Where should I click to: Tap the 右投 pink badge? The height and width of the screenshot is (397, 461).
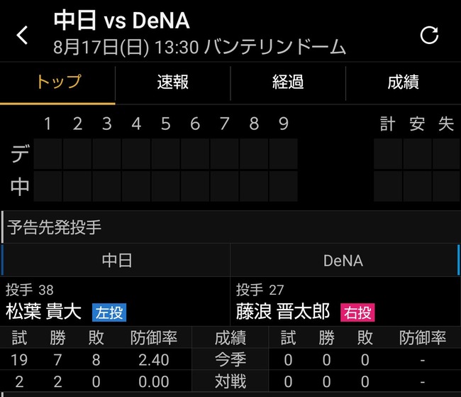(357, 312)
